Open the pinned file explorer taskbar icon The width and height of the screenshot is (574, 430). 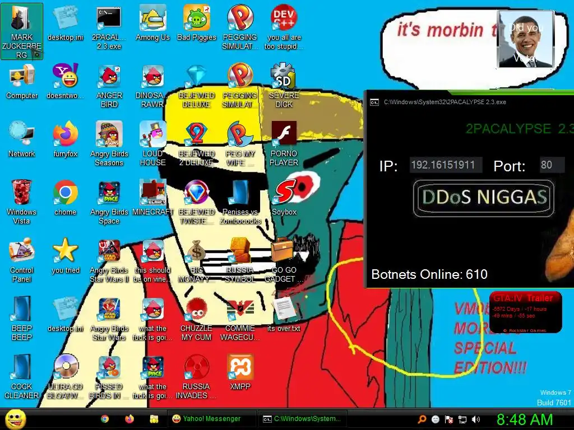click(x=154, y=419)
